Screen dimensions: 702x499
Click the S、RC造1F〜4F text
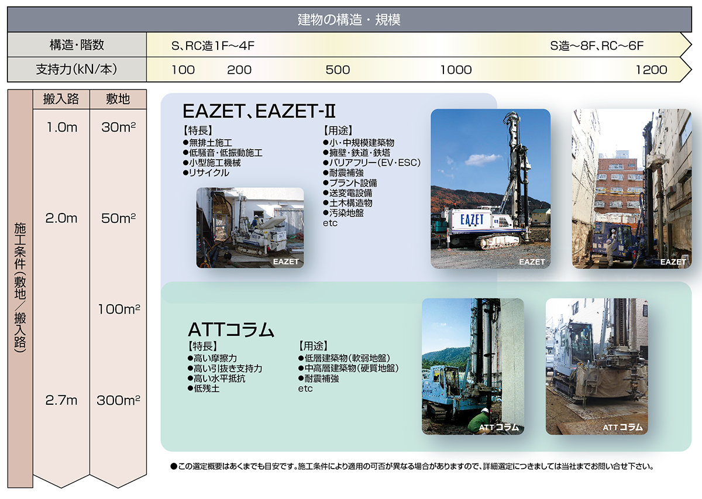(213, 46)
